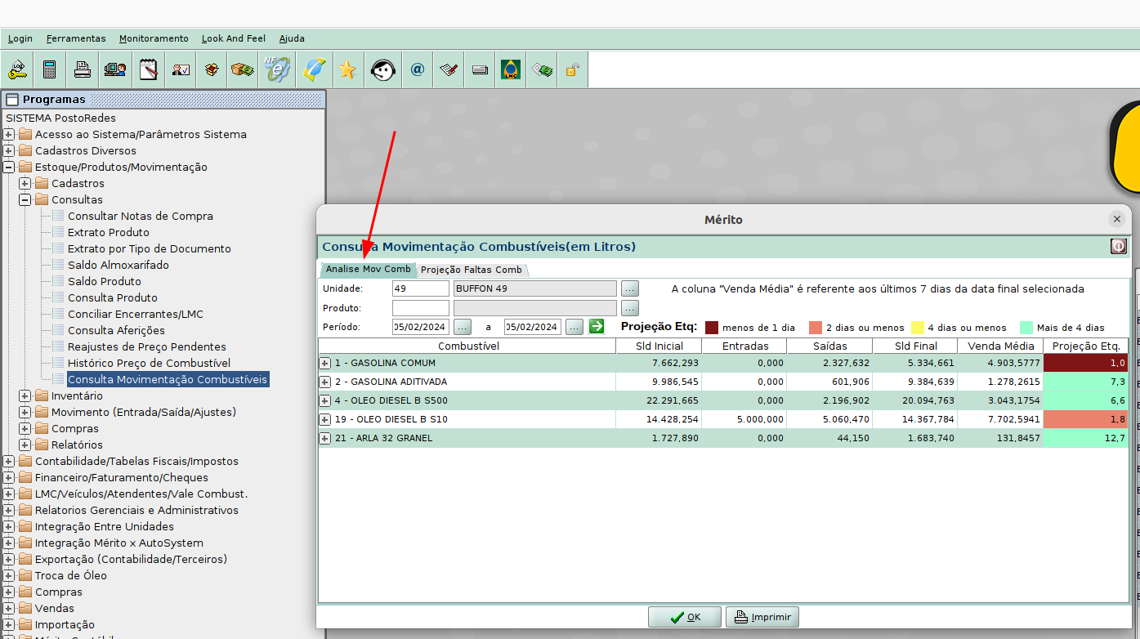Click the login key toolbar icon
This screenshot has height=639, width=1140.
tap(17, 70)
